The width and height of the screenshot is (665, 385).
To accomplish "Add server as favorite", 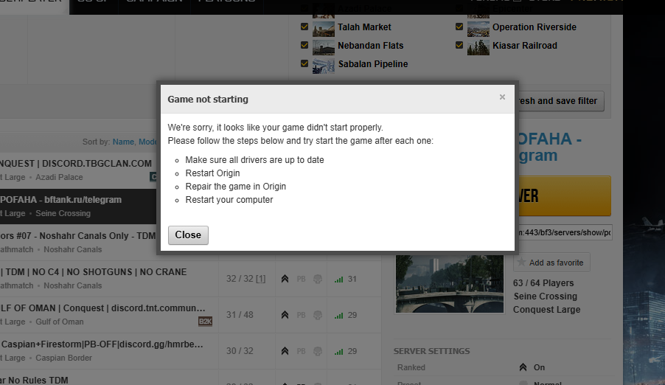I will tap(551, 263).
